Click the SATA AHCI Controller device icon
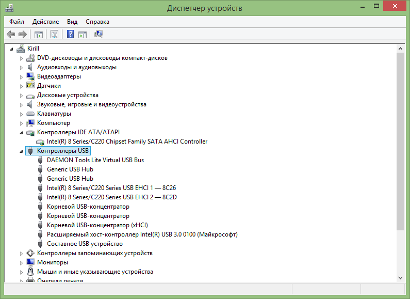 point(40,142)
